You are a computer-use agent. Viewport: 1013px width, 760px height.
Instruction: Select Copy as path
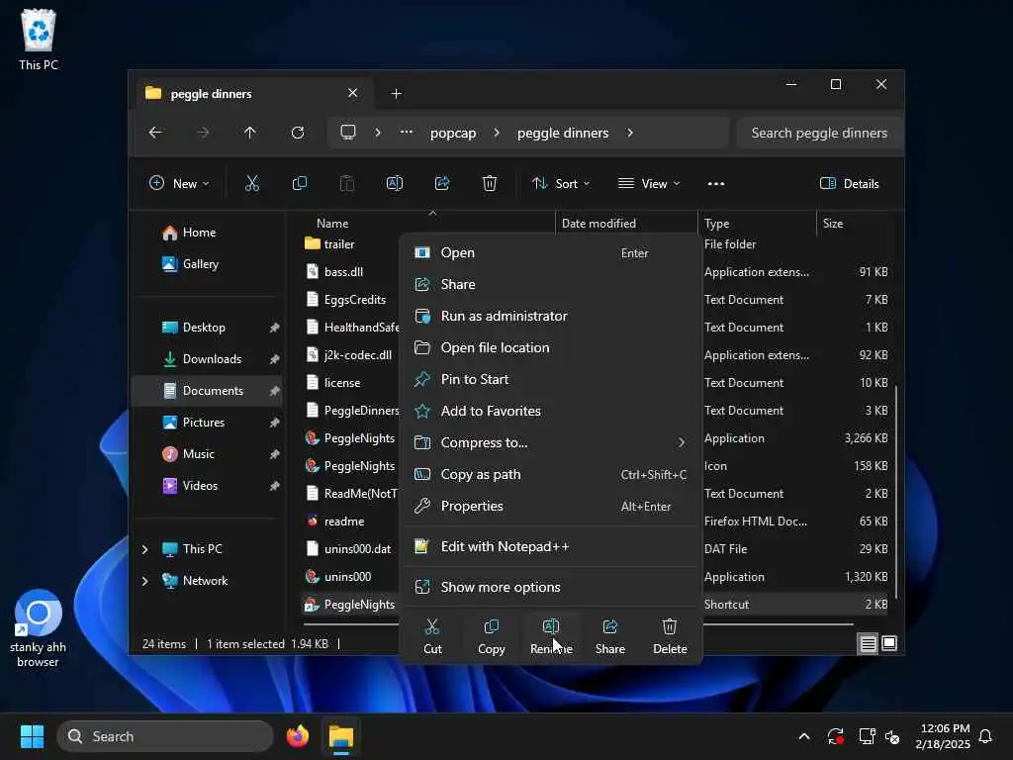click(x=550, y=474)
